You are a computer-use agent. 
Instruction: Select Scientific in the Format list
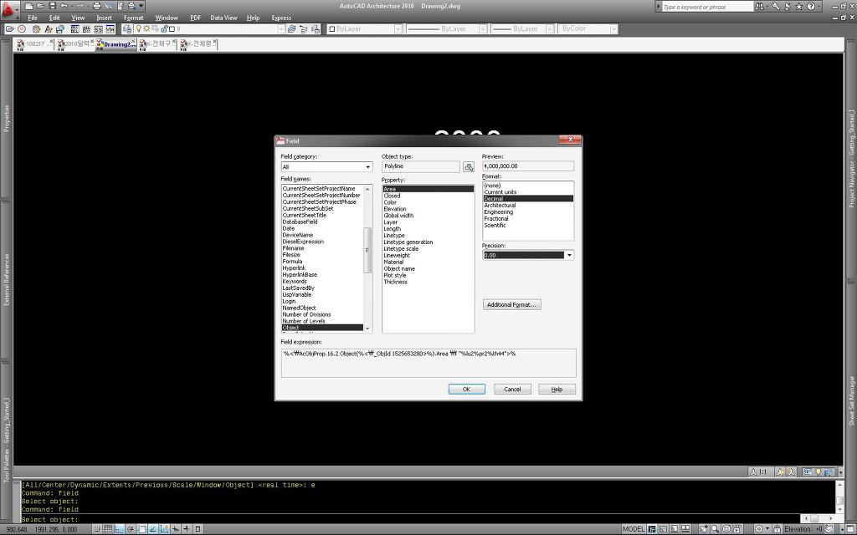coord(495,225)
